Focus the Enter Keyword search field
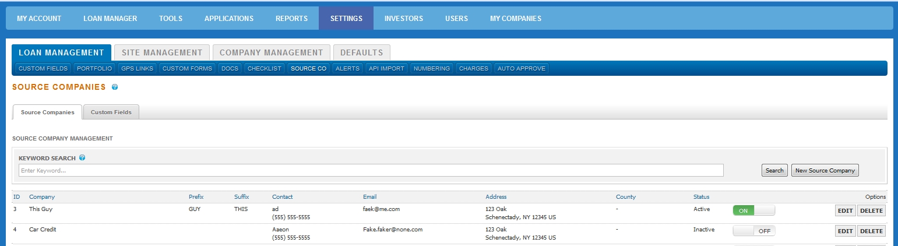Viewport: 898px width, 246px height. 371,170
